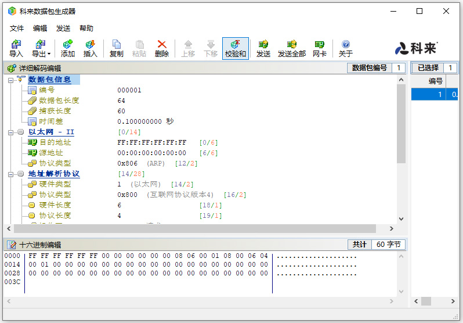Click the 插入 (Insert) packet icon
The width and height of the screenshot is (463, 323).
90,49
